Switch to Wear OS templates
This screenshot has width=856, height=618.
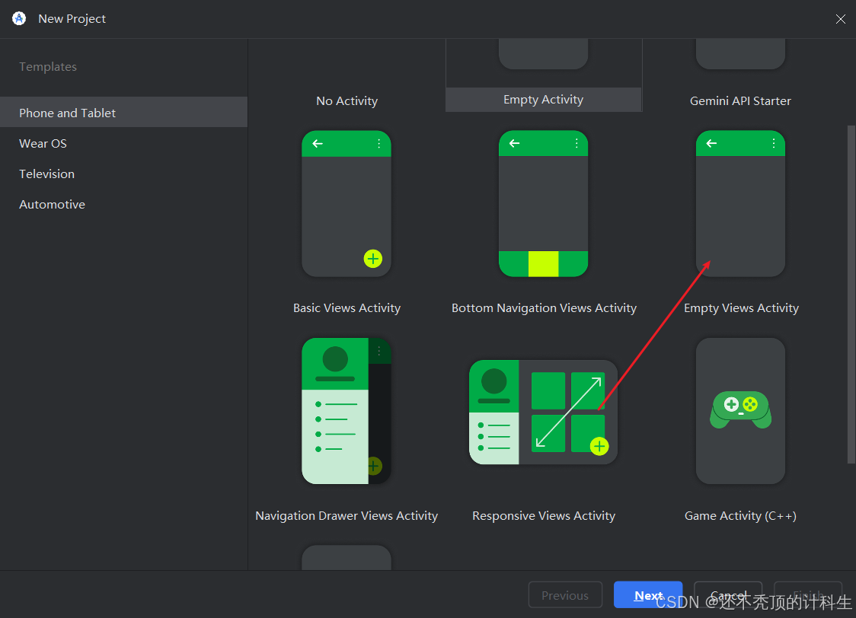pyautogui.click(x=124, y=143)
